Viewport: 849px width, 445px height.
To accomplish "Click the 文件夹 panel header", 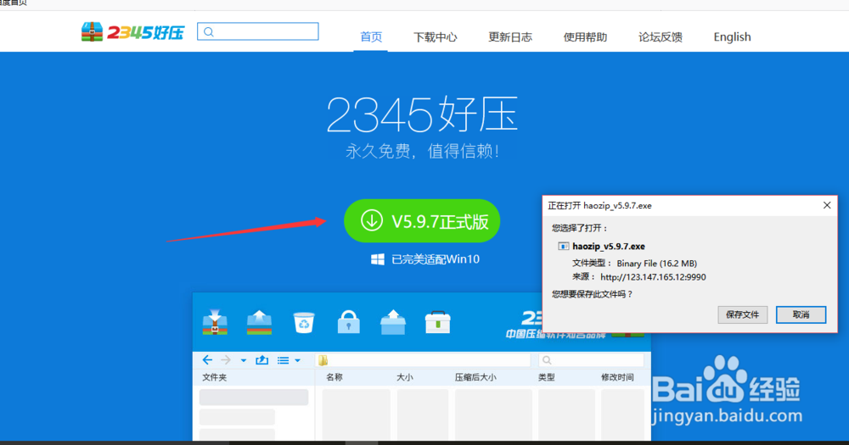I will [215, 377].
